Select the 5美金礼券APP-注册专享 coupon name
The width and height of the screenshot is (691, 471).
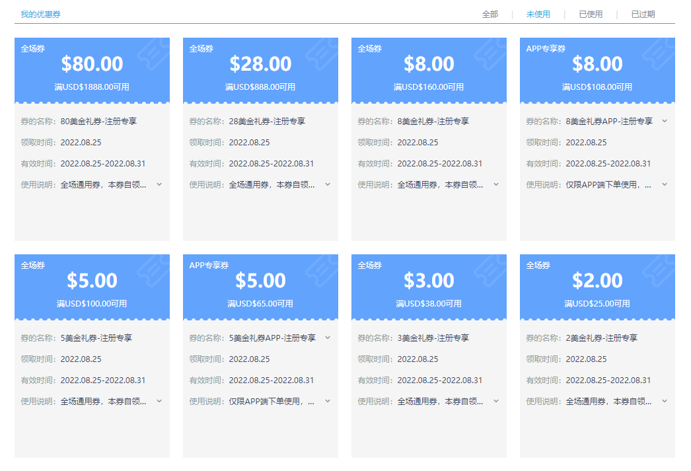[x=272, y=338]
